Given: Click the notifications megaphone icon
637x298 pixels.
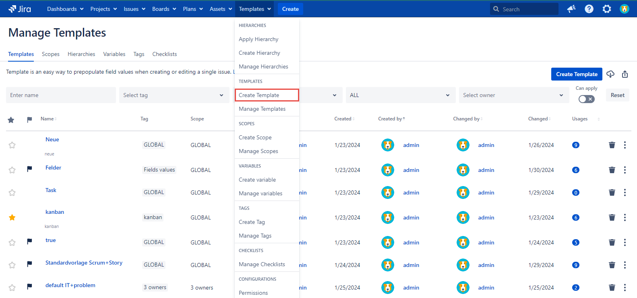Looking at the screenshot, I should click(571, 9).
